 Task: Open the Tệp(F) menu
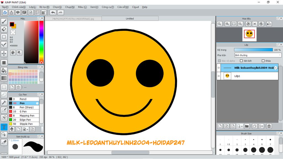(x=5, y=7)
